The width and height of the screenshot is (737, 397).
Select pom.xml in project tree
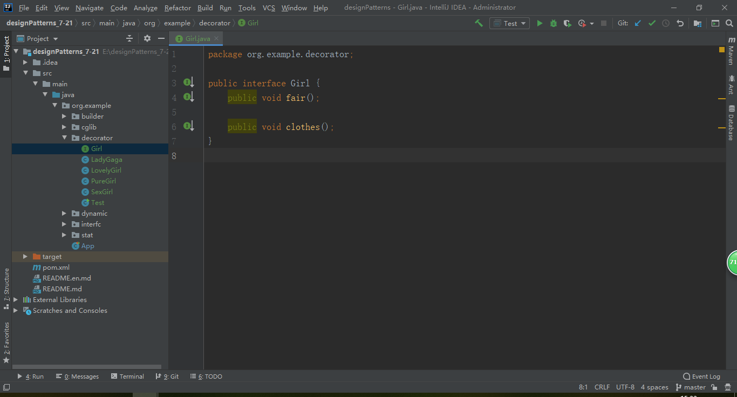pyautogui.click(x=56, y=268)
